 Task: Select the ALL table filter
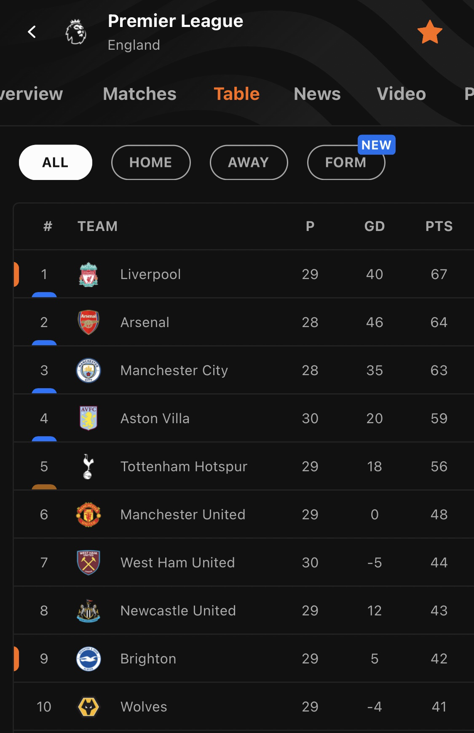point(56,162)
